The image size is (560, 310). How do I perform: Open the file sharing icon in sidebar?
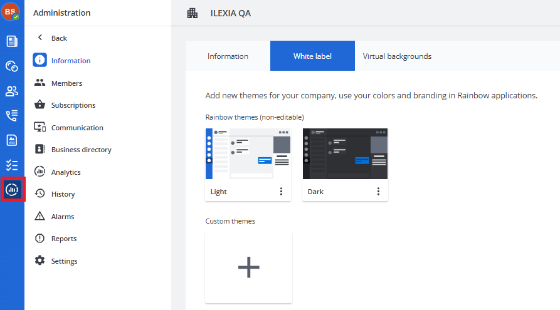[12, 140]
